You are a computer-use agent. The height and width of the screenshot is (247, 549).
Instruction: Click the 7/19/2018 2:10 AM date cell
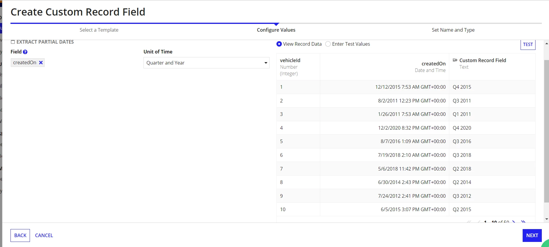point(385,155)
